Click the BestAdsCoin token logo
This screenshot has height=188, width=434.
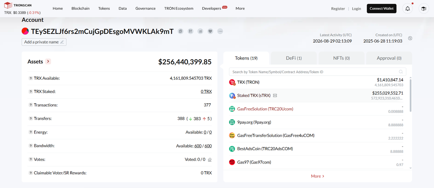coord(232,149)
